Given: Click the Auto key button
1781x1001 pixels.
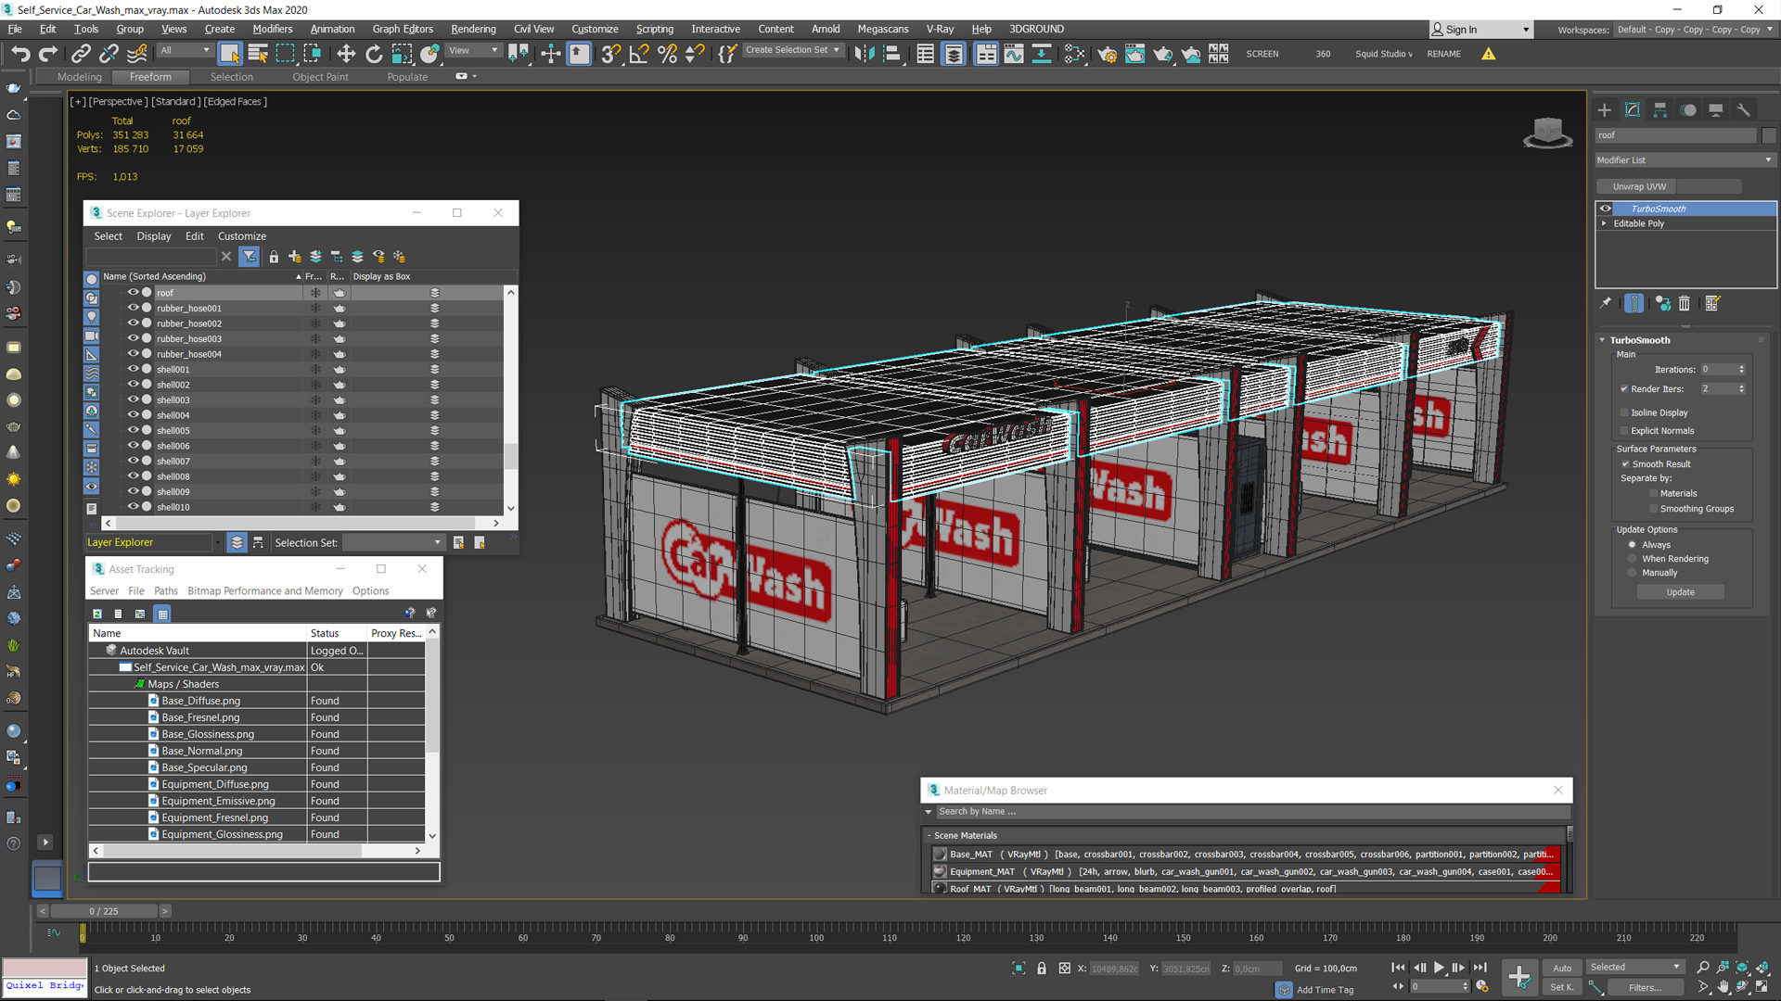Looking at the screenshot, I should (x=1562, y=968).
